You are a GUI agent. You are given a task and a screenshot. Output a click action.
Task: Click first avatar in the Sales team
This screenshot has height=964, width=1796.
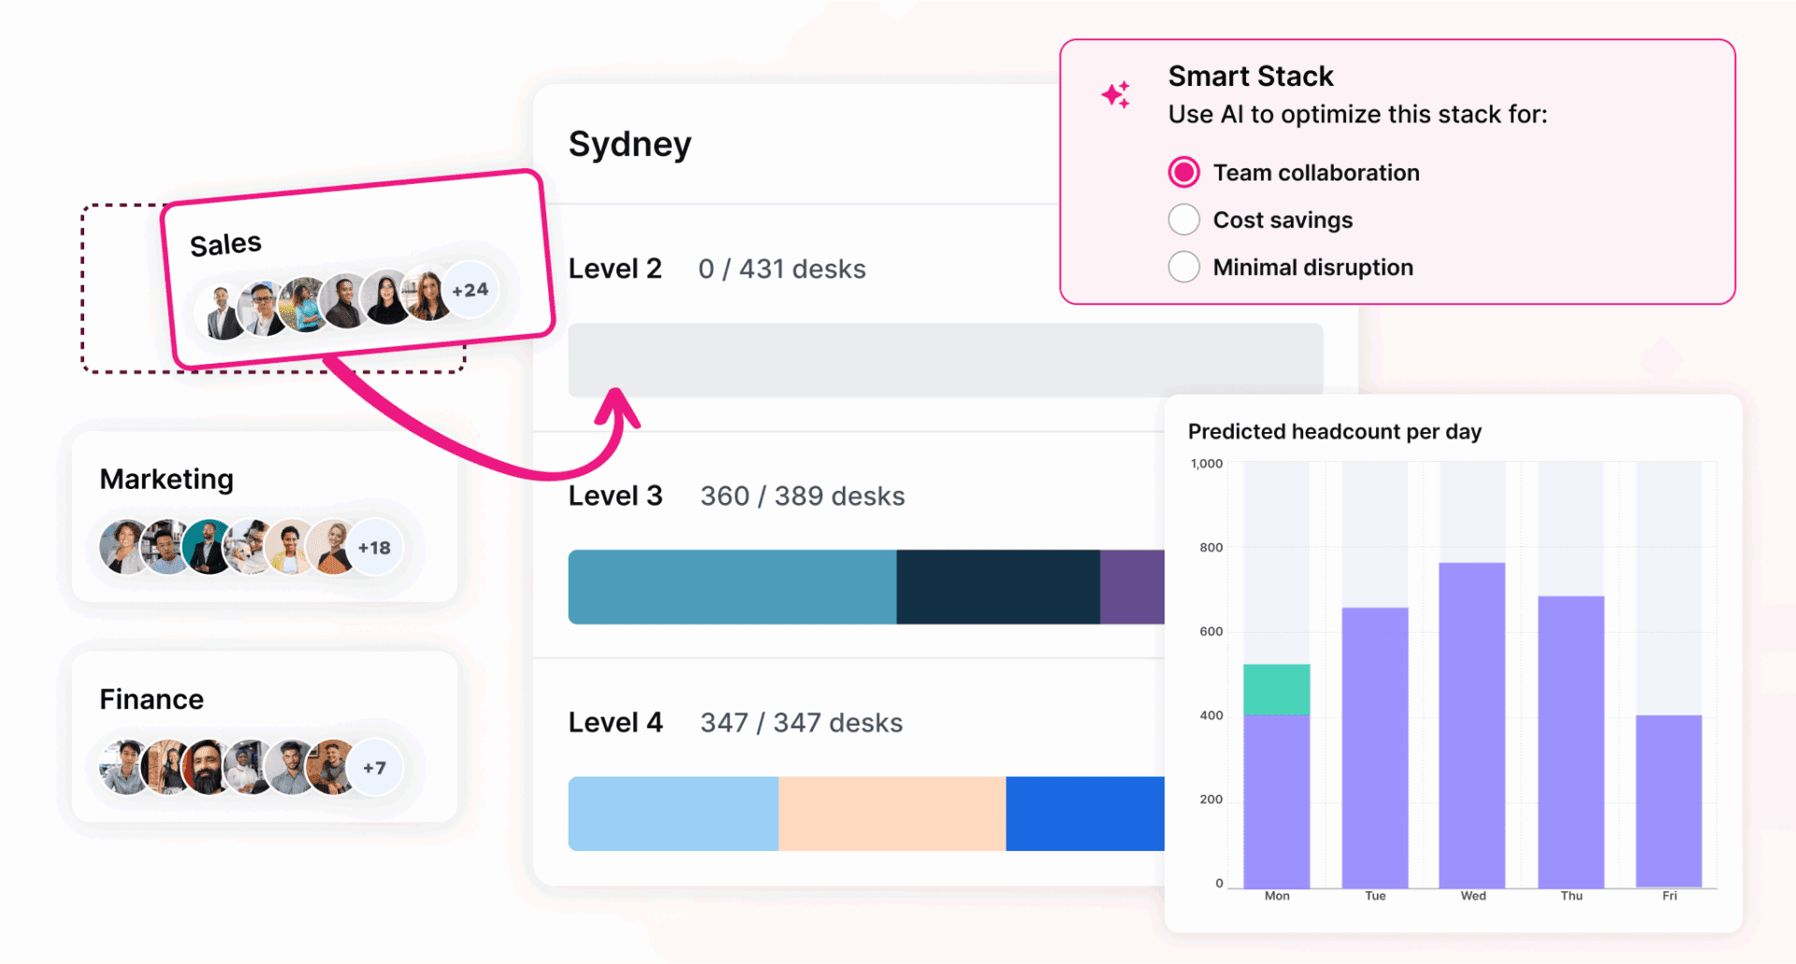click(x=223, y=314)
